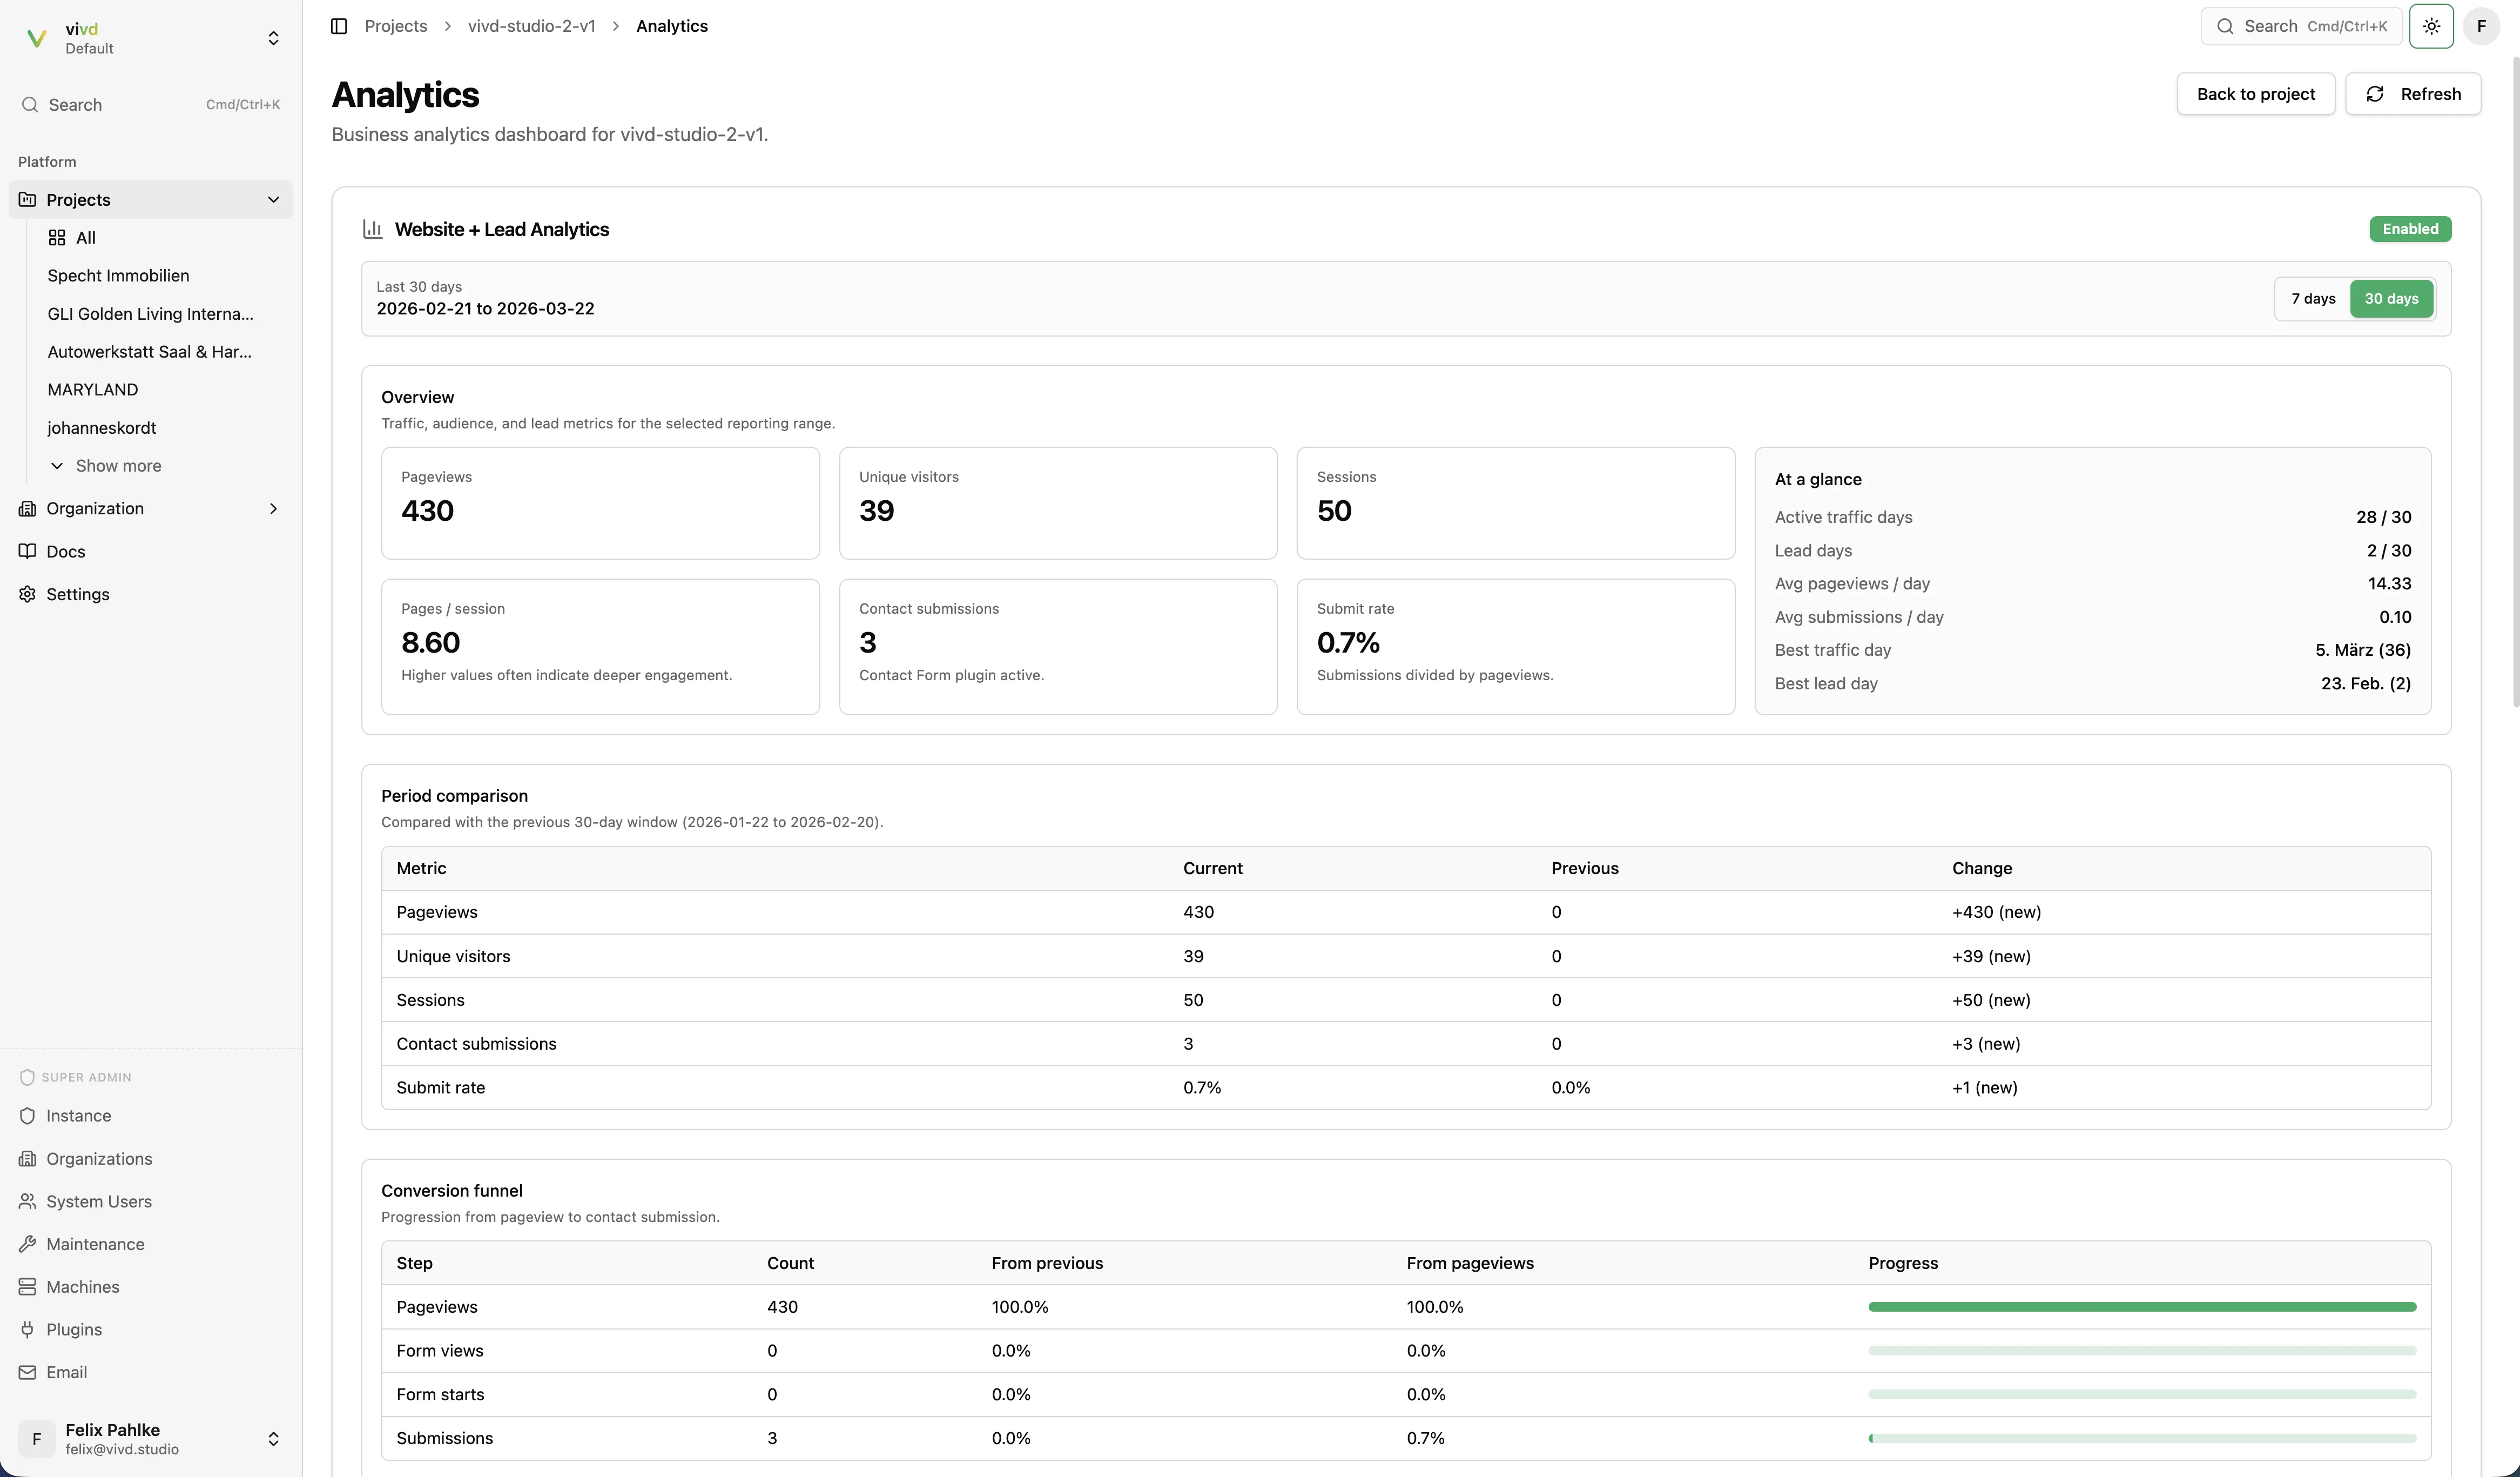Screen dimensions: 2520x1477
Task: Expand the Show more project list
Action: click(x=118, y=465)
